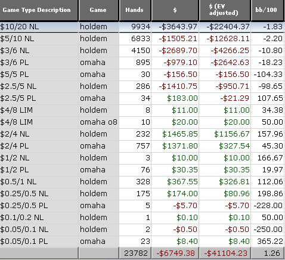Select the $3/6 NL row
This screenshot has width=285, height=260.
point(142,51)
